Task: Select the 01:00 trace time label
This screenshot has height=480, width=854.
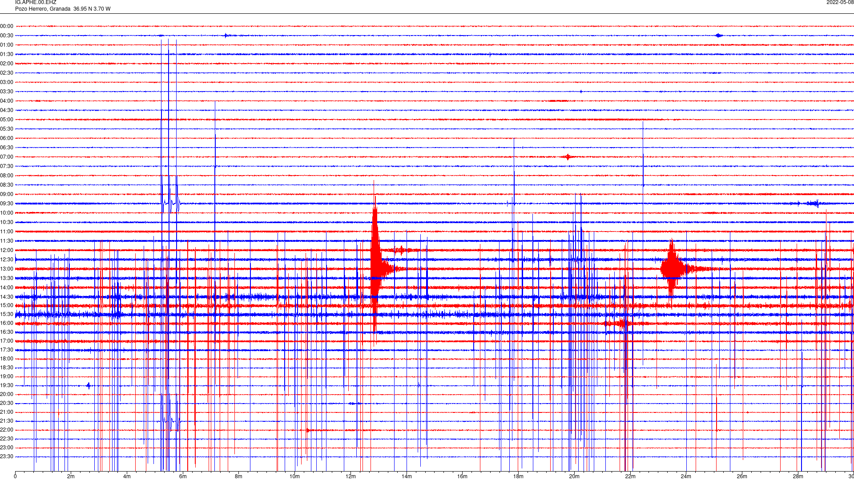Action: point(7,45)
